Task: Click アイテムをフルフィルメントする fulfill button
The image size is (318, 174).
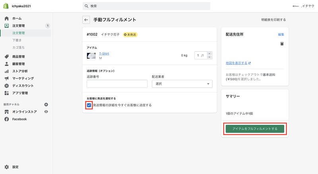Action: coord(255,129)
